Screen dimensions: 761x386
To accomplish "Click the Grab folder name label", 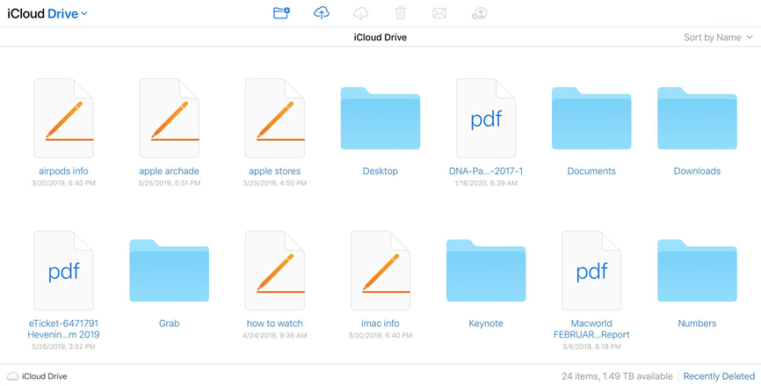I will coord(170,324).
